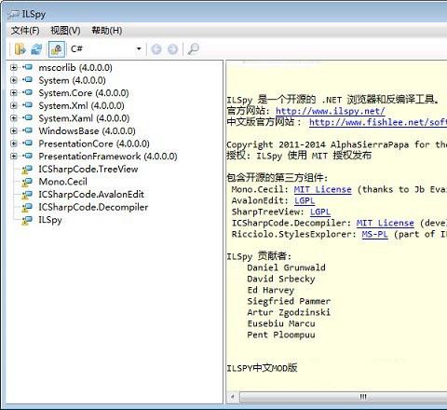Open ICSharpCode.Decompiler MIT License link
The width and height of the screenshot is (447, 410).
click(x=386, y=223)
